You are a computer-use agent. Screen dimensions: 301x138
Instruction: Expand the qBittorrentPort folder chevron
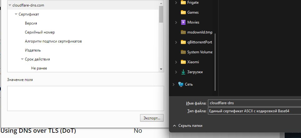click(x=176, y=42)
